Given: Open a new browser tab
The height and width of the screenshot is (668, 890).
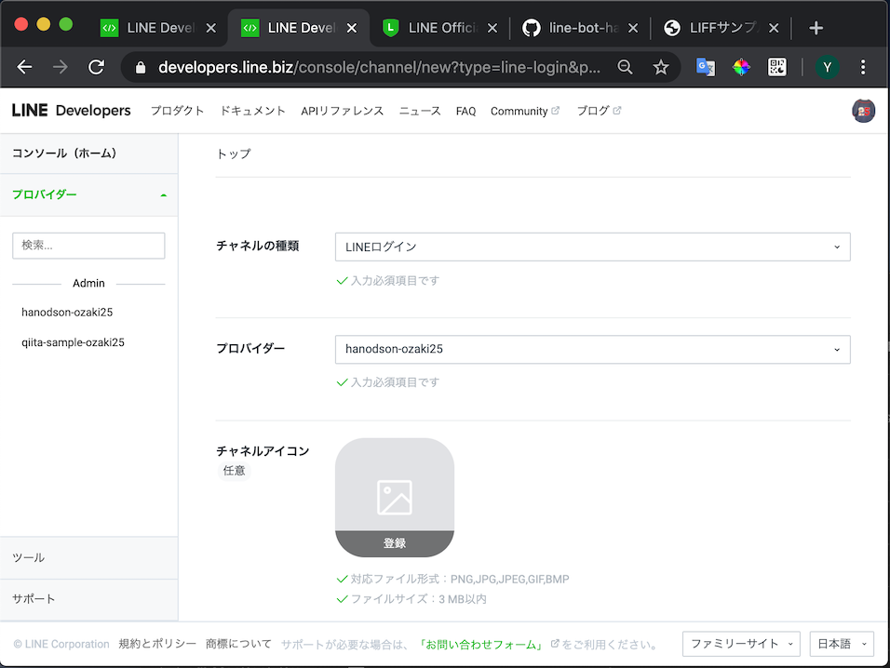Looking at the screenshot, I should 816,28.
